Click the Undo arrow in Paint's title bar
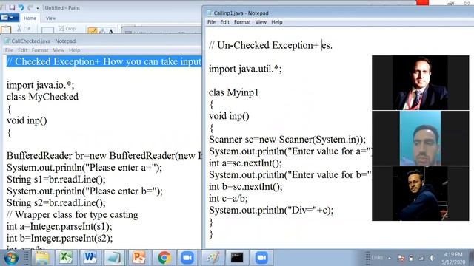The width and height of the screenshot is (474, 266). point(21,7)
